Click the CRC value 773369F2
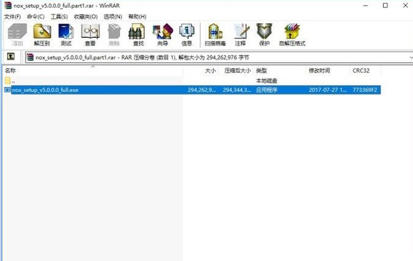The width and height of the screenshot is (413, 261). click(365, 90)
